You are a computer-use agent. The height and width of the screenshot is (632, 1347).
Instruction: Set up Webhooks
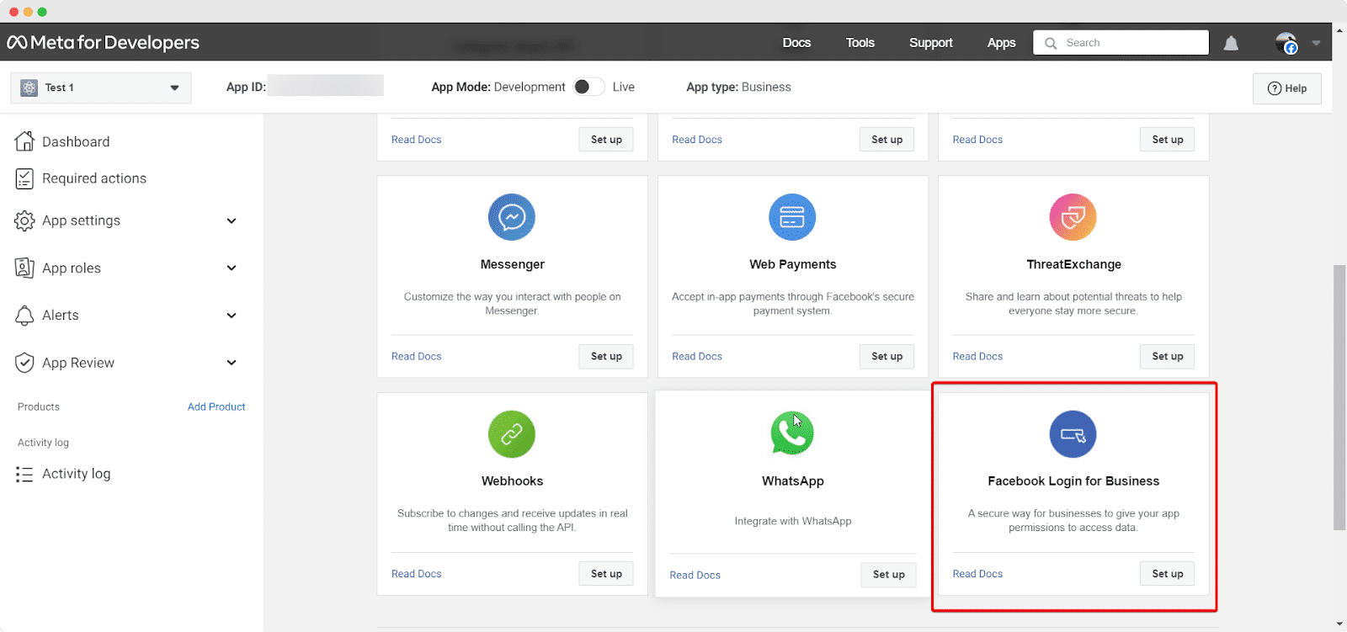tap(606, 574)
